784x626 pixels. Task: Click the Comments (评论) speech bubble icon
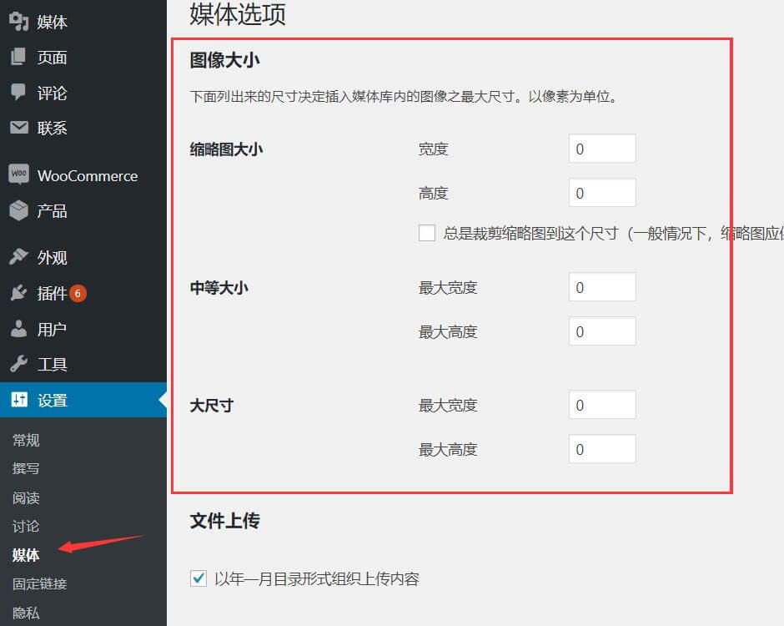[18, 93]
